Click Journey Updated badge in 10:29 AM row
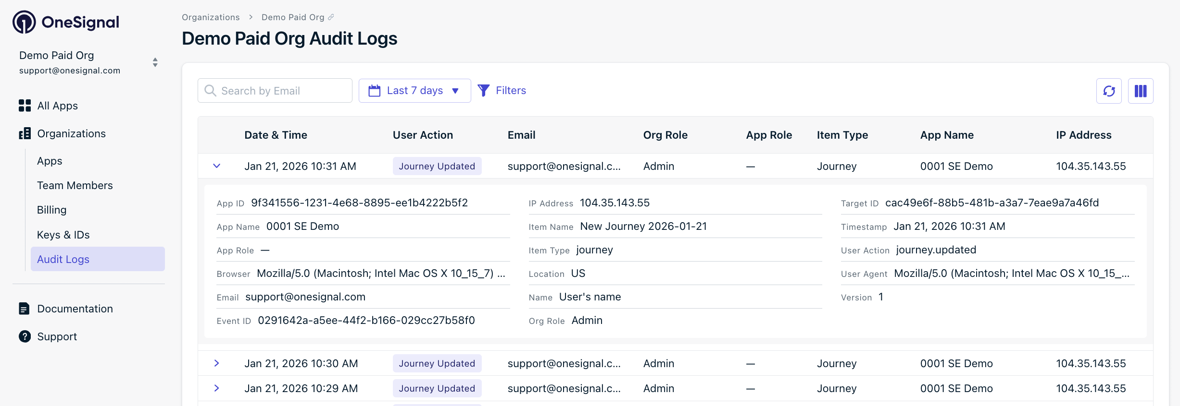 [x=437, y=388]
